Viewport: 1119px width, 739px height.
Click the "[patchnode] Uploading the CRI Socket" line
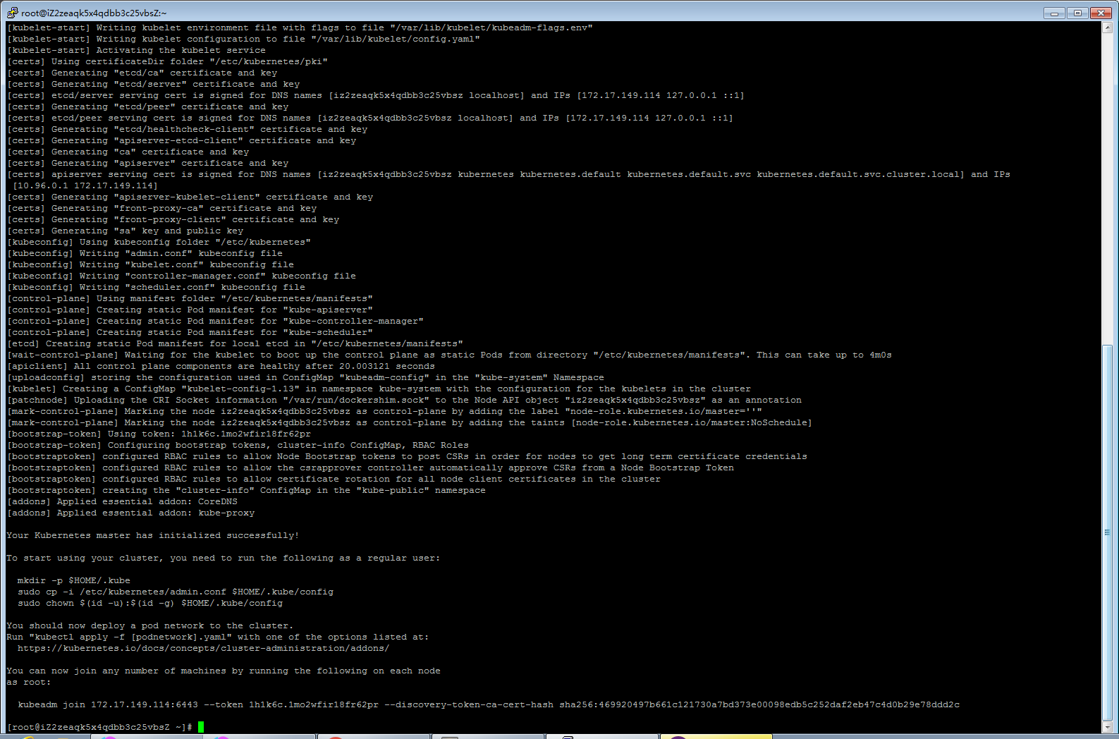pos(404,400)
